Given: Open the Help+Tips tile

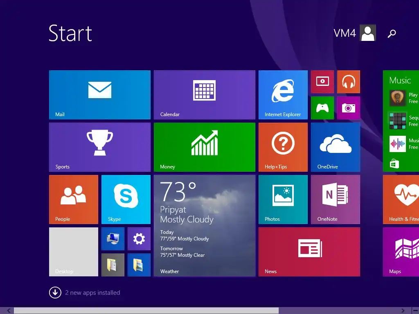Looking at the screenshot, I should (283, 147).
